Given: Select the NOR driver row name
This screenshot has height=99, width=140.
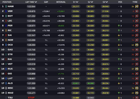Looking at the screenshot, I should click(x=10, y=40).
